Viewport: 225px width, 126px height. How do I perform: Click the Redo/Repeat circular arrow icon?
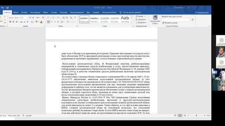point(7,8)
